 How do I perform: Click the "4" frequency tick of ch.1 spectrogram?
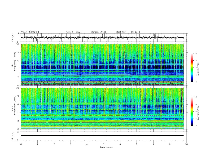[19, 69]
